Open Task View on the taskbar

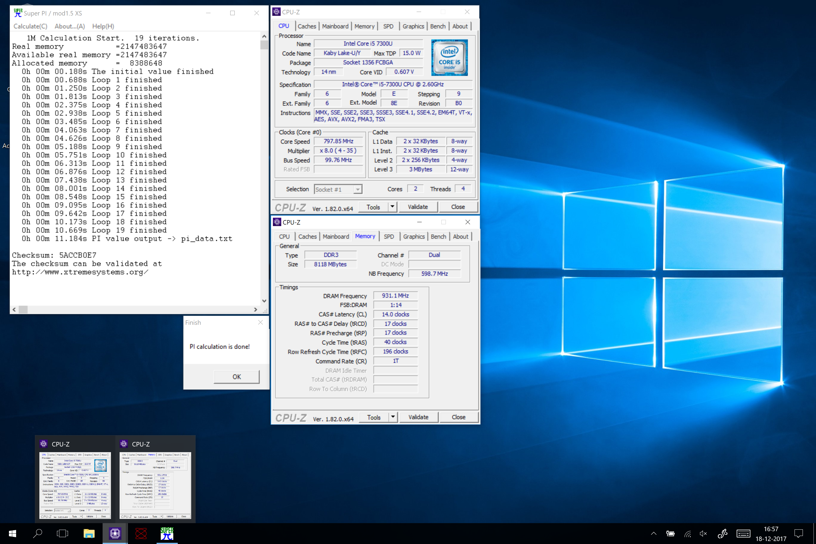(62, 534)
